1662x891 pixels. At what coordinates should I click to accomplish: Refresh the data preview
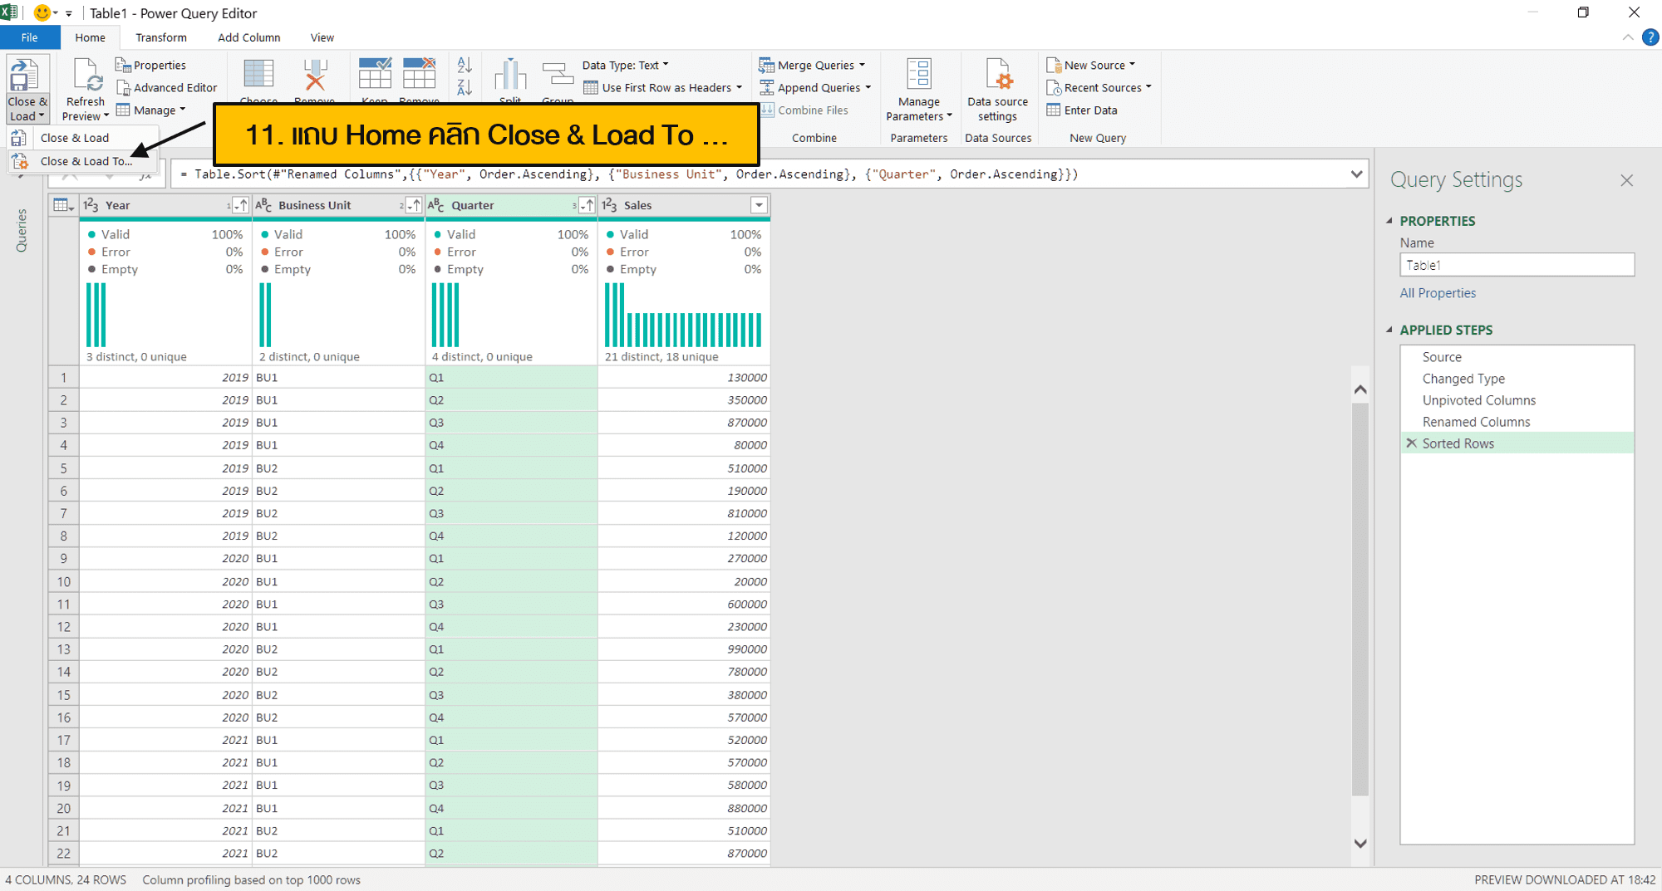[x=84, y=87]
